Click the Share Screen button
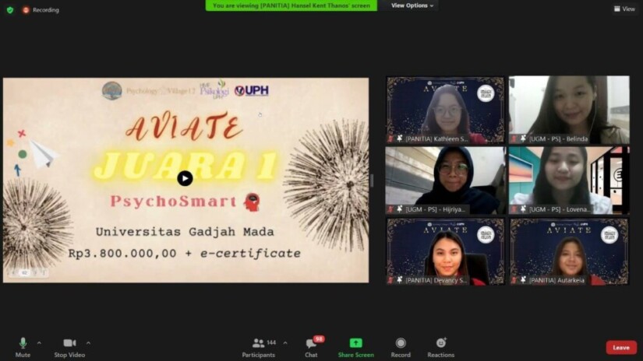Image resolution: width=643 pixels, height=361 pixels. pos(356,348)
